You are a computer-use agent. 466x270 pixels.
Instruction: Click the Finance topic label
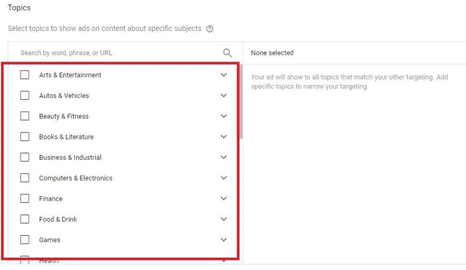50,198
